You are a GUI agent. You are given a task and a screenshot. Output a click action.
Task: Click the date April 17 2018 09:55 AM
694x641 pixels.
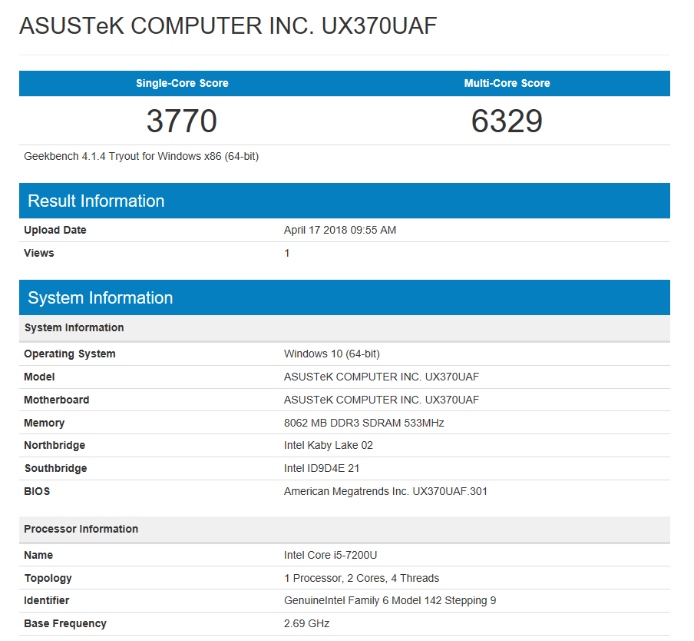(340, 231)
